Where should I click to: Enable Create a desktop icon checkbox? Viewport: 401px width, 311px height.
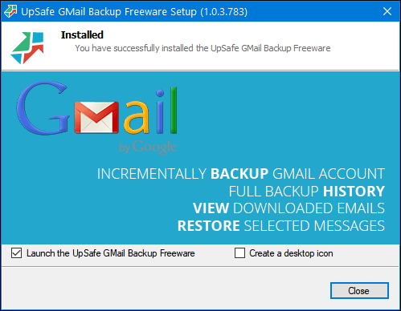(239, 252)
